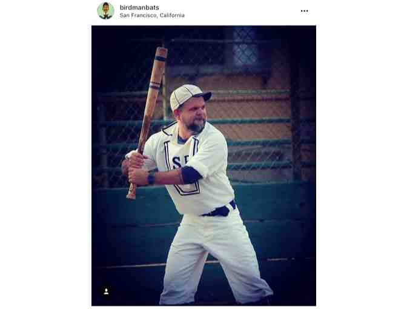407x309 pixels.
Task: Visit the birdmanbats username link
Action: [139, 7]
